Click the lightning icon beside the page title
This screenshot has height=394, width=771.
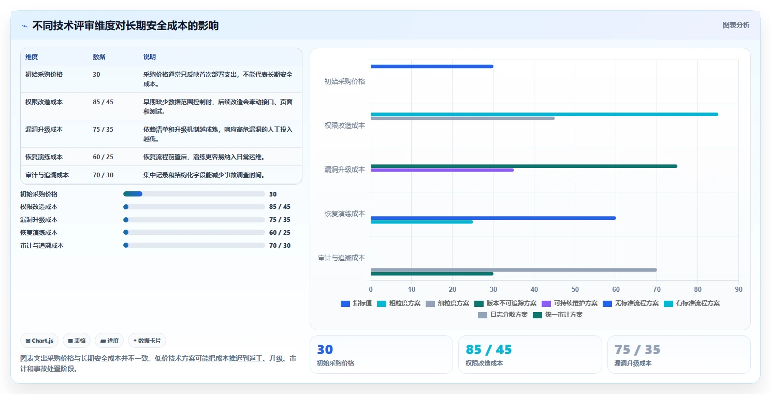(x=24, y=26)
